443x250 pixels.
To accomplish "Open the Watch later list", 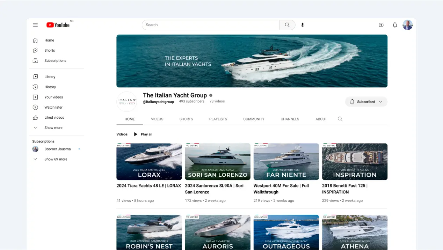I will click(53, 107).
